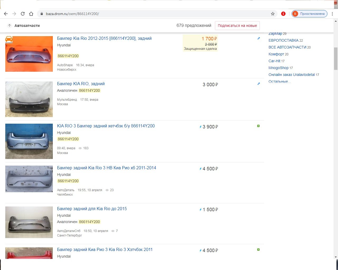Open Бампер задний Kia Rio 3 HB listing
Screen dimensions: 338x270
(x=107, y=168)
